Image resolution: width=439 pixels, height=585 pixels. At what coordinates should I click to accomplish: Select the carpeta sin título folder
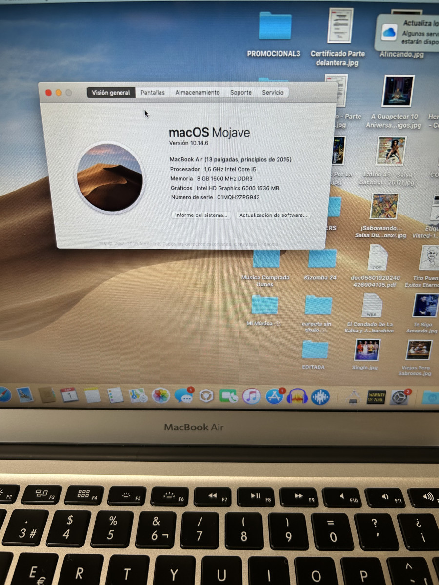(x=319, y=306)
